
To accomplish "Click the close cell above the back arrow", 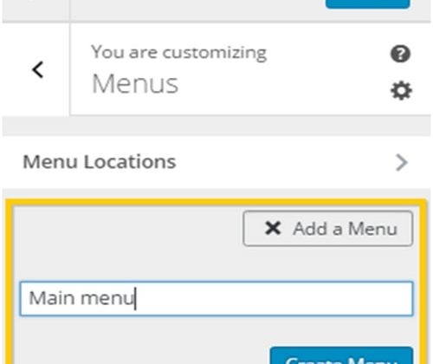I will pos(36,10).
